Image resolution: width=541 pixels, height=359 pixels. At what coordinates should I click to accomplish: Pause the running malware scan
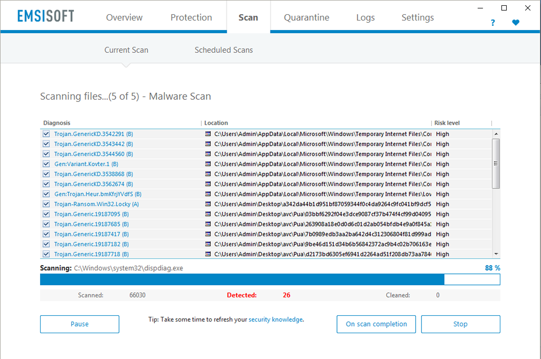pos(80,324)
